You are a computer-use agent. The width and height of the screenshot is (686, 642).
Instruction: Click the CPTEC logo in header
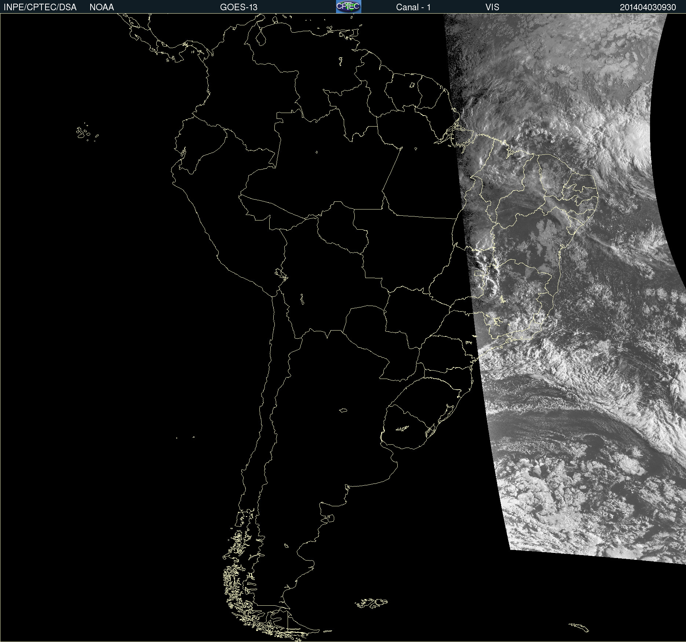click(348, 7)
